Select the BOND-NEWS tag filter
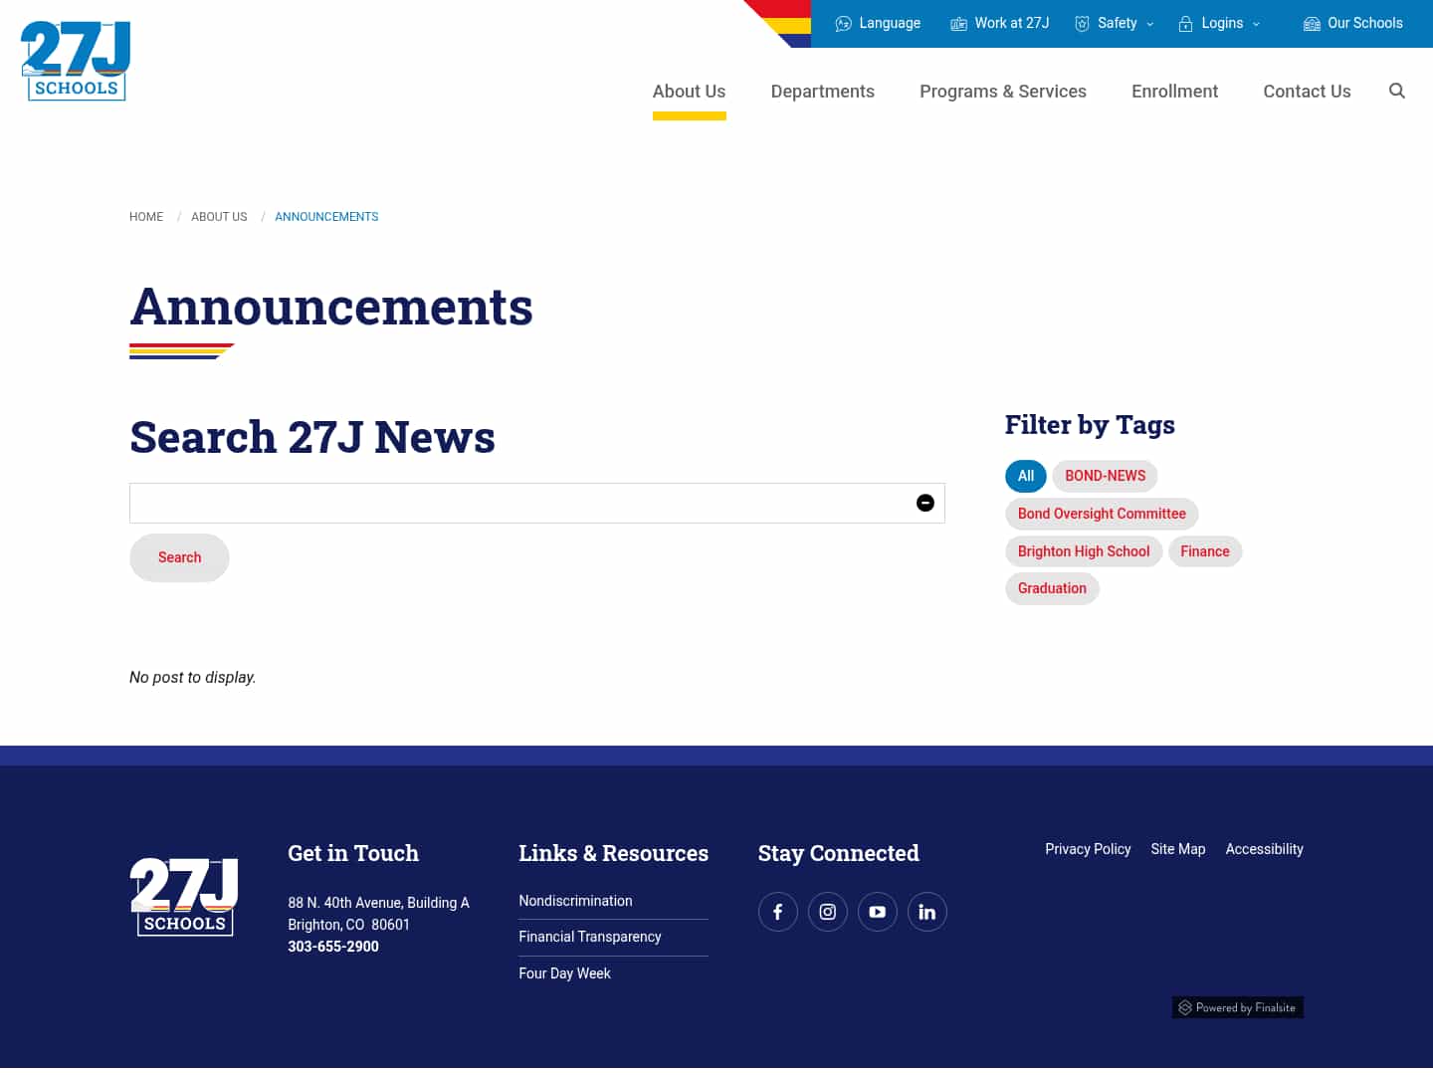The height and width of the screenshot is (1075, 1433). pyautogui.click(x=1105, y=476)
